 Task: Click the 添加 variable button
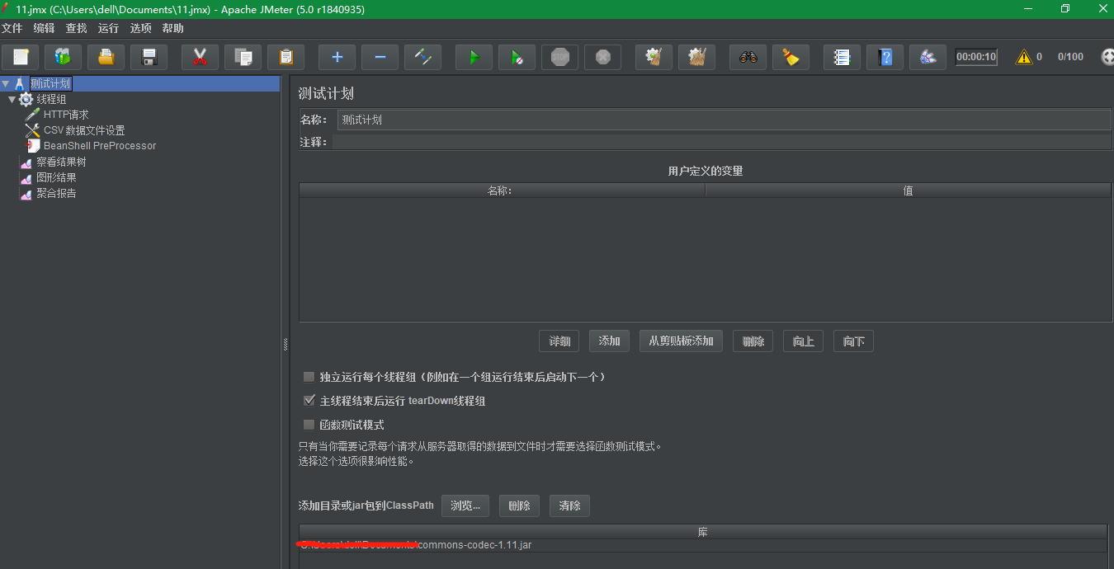point(610,341)
